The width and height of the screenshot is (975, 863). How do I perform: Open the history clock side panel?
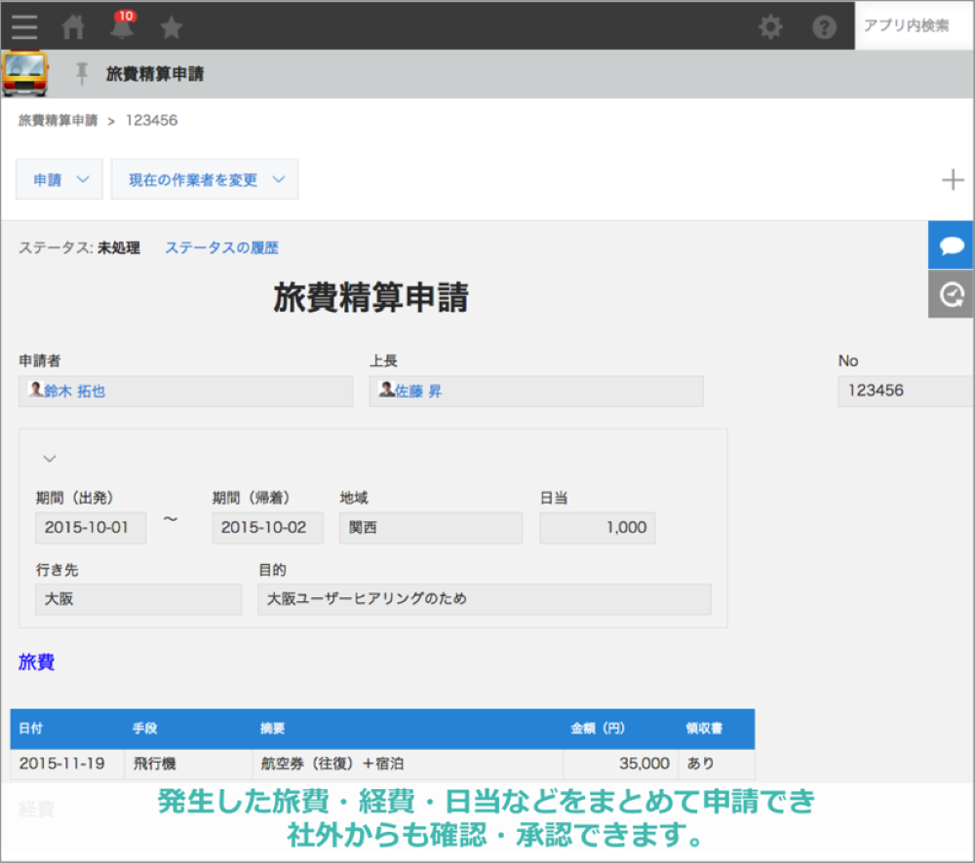[952, 294]
